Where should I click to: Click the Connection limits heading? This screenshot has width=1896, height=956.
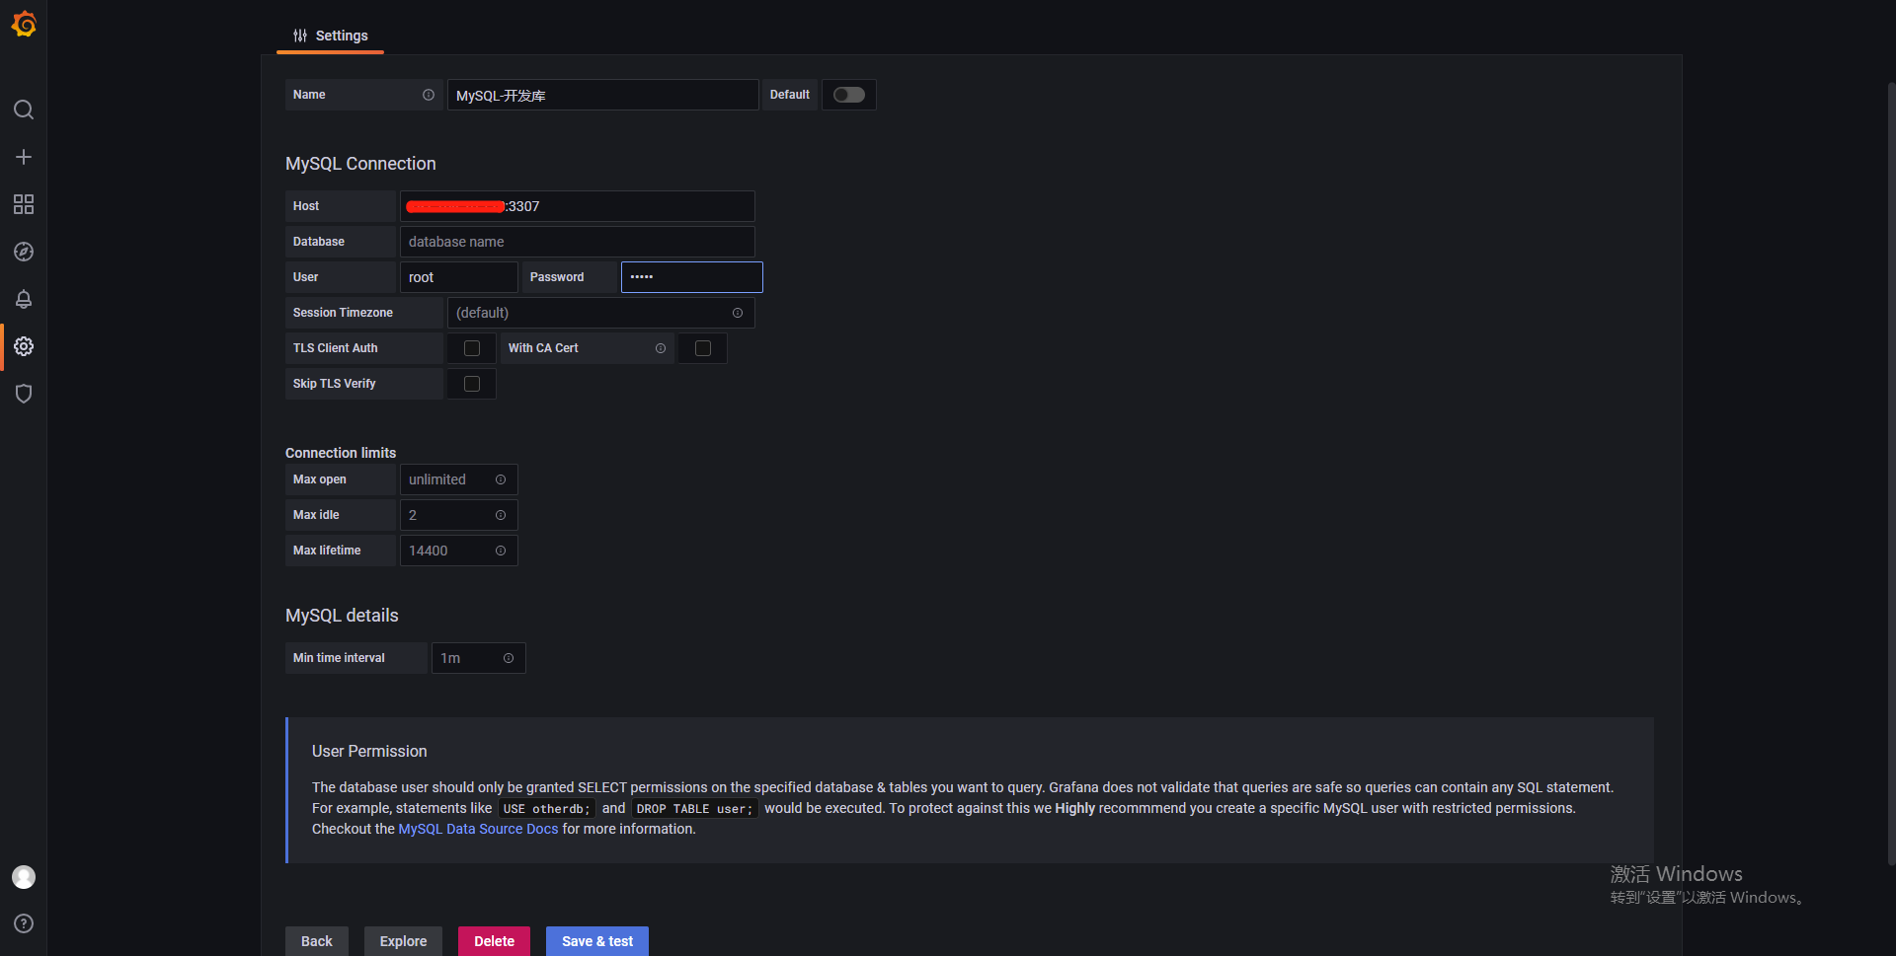(x=341, y=453)
